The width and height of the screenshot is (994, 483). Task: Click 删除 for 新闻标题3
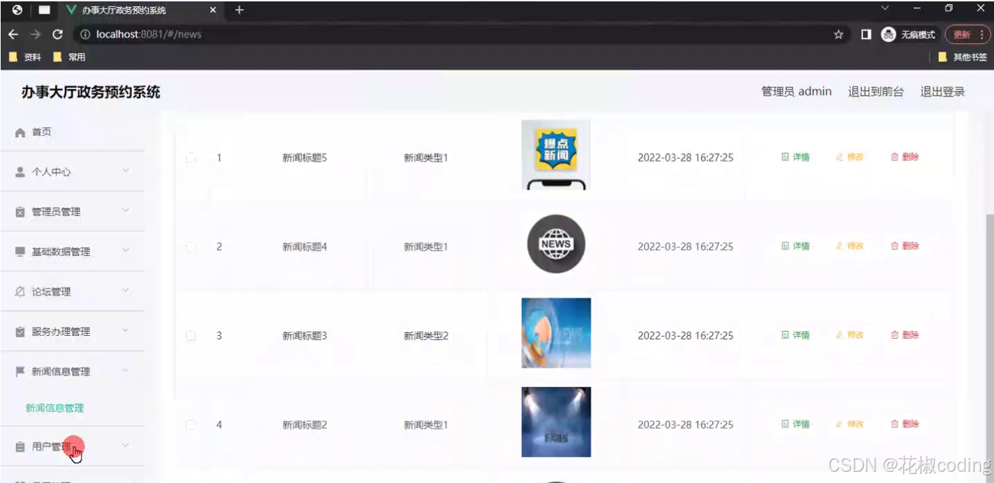tap(905, 335)
